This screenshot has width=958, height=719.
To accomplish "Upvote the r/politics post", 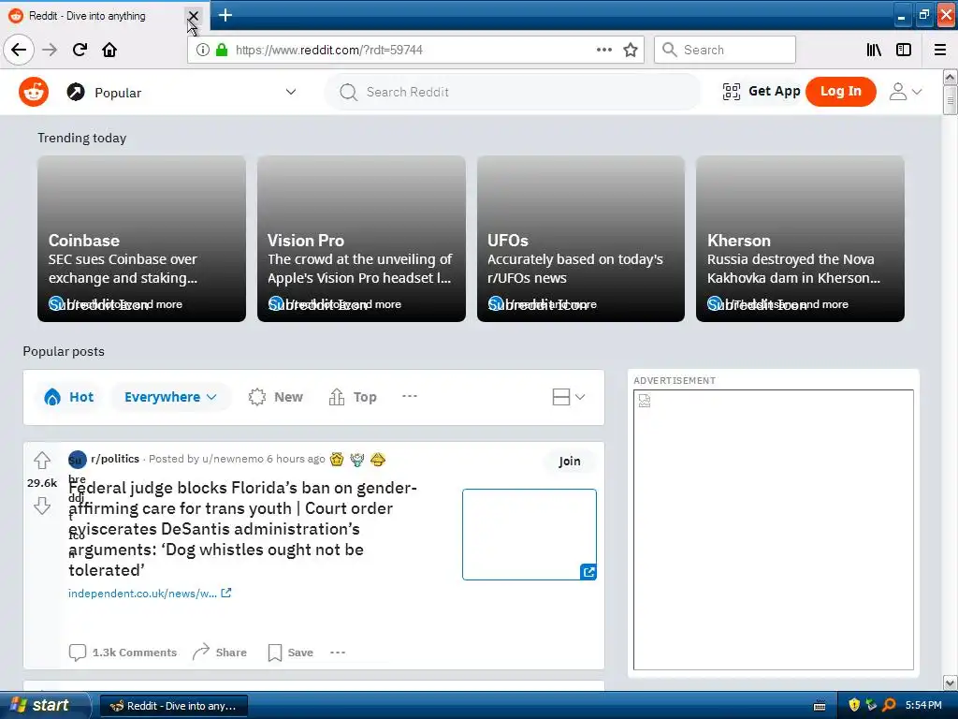I will (x=42, y=460).
